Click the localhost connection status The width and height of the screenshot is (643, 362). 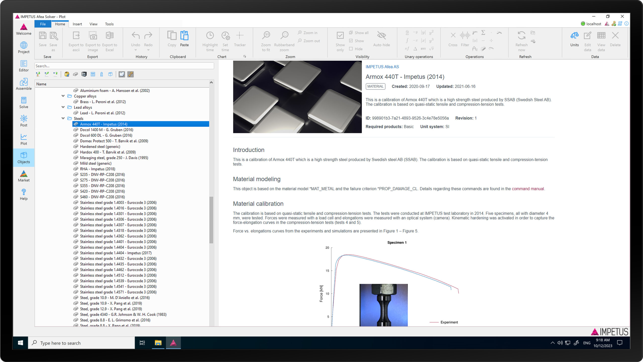pos(591,24)
